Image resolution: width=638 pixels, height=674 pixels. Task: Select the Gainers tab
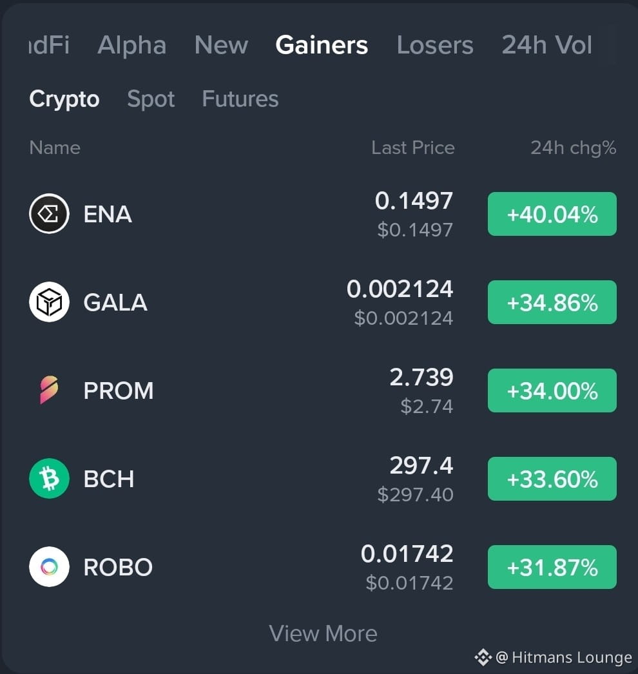pos(322,44)
